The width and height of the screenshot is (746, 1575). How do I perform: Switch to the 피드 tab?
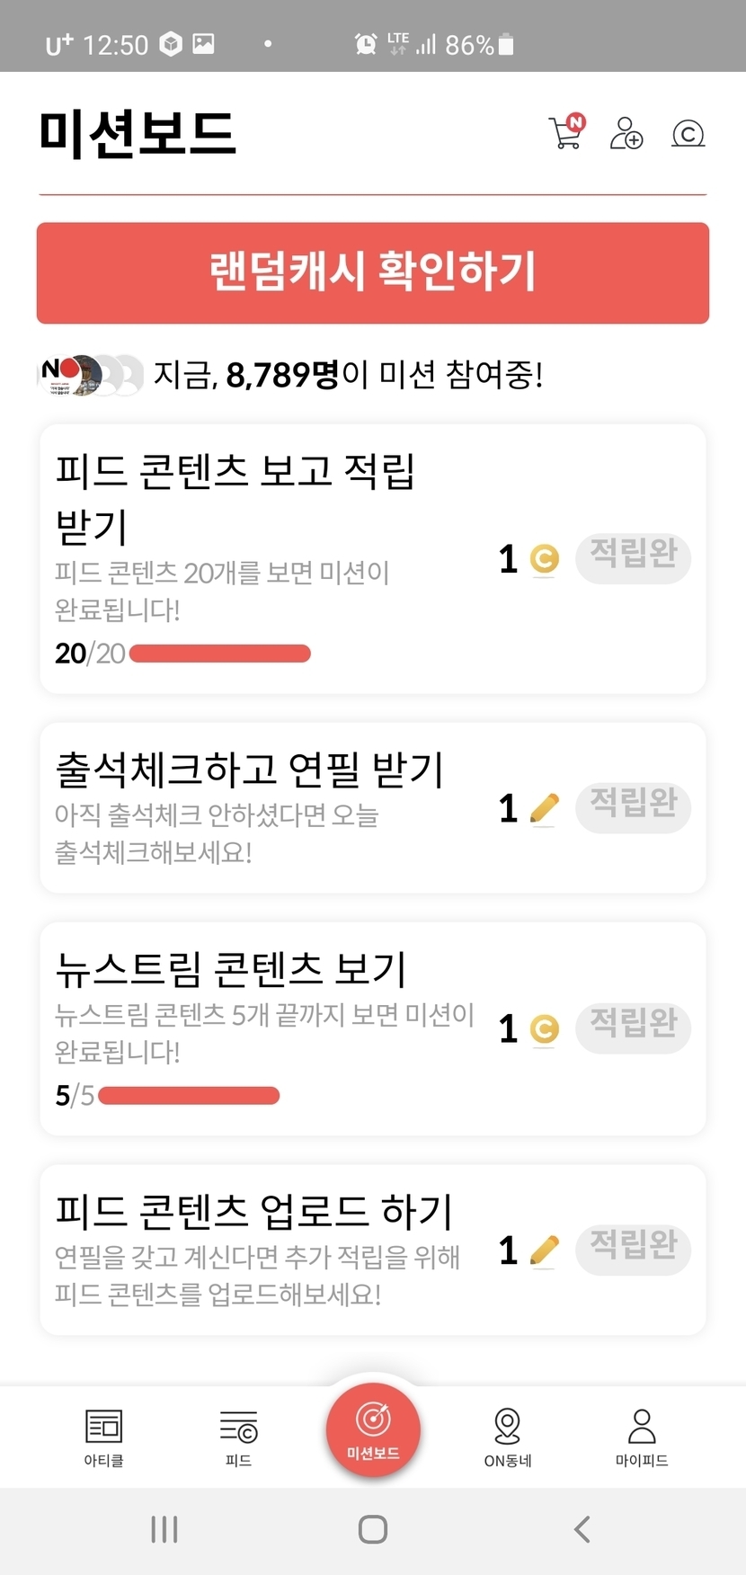(238, 1437)
